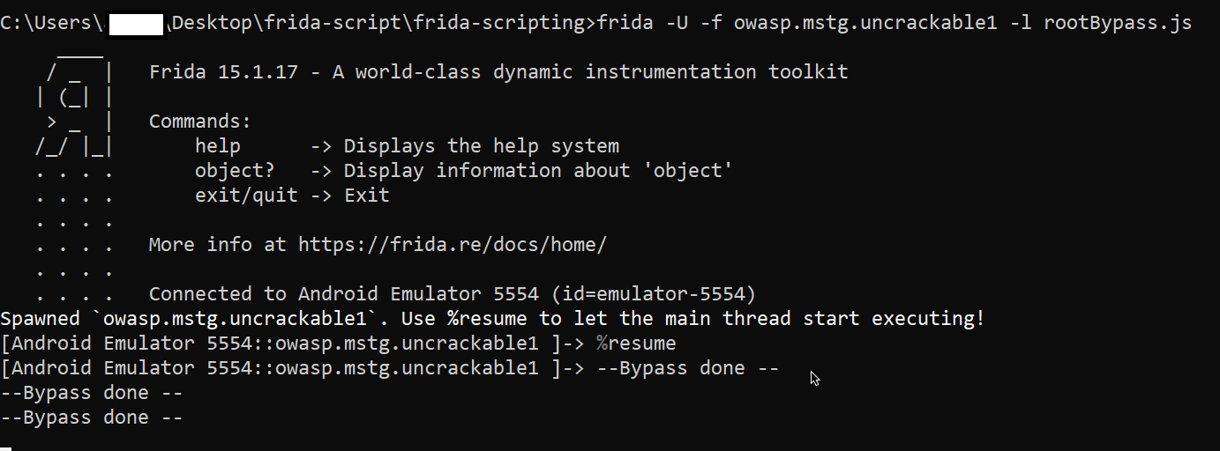The width and height of the screenshot is (1220, 451).
Task: Click the https://frida.re/docs/home/ documentation URL
Action: pos(452,244)
